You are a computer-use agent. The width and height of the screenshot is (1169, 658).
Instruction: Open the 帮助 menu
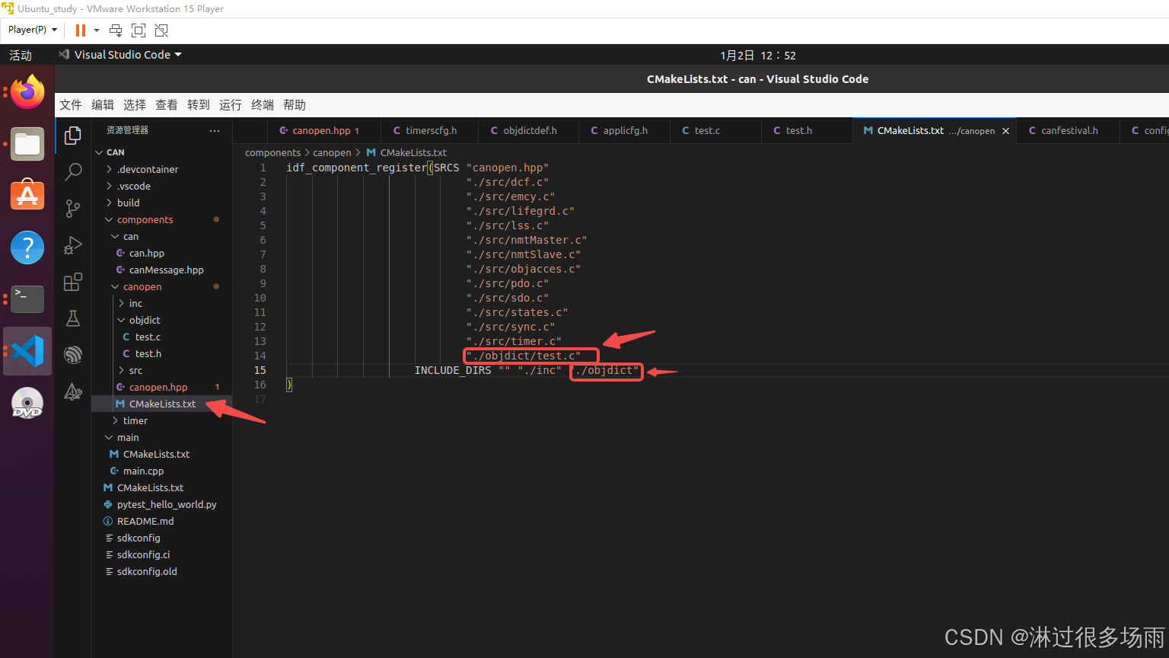(295, 105)
